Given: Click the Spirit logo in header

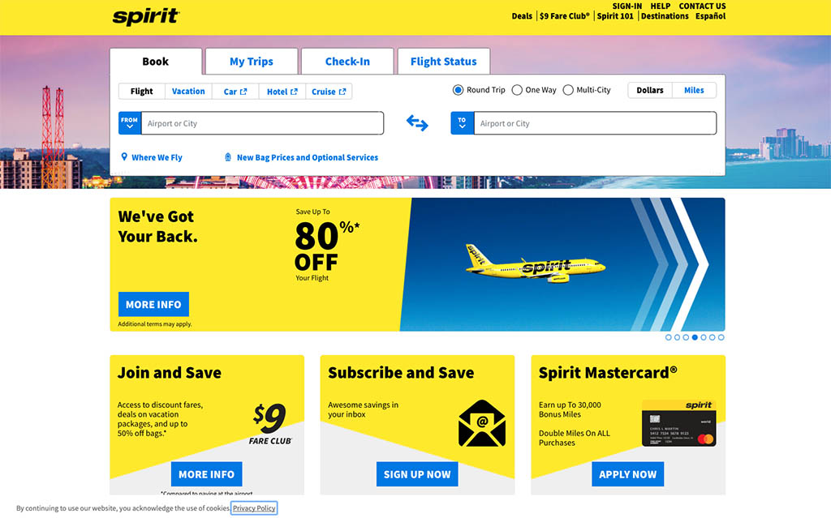Looking at the screenshot, I should (146, 16).
